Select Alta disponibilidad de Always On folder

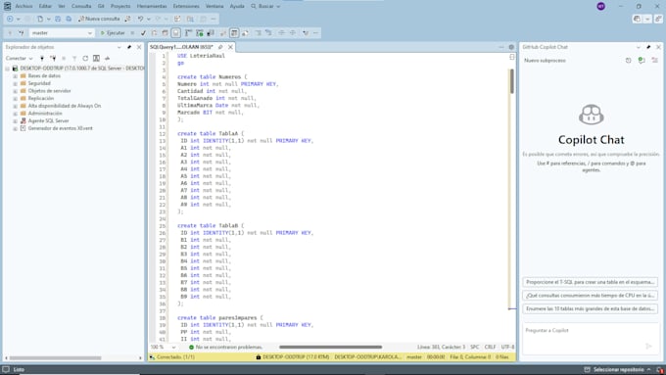(x=64, y=106)
